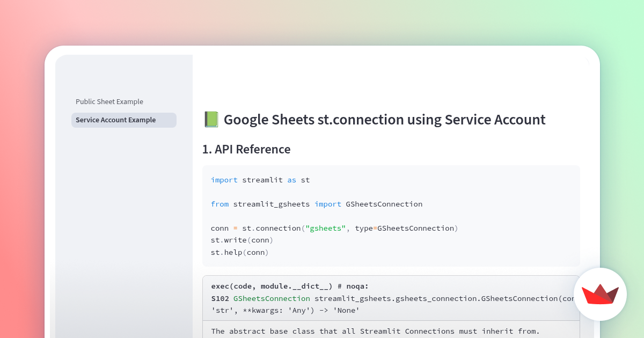Switch to the Public Sheet Example page

tap(109, 101)
